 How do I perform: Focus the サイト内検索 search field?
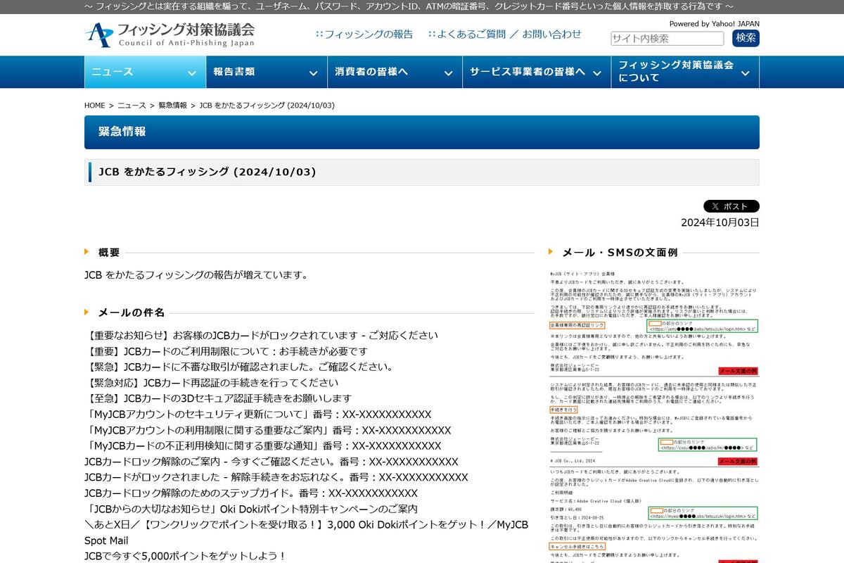667,39
